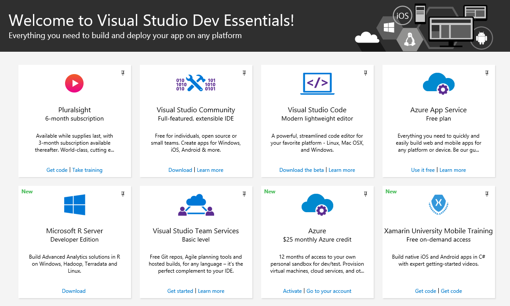This screenshot has width=510, height=306.
Task: Click Go to your account link
Action: [x=329, y=291]
